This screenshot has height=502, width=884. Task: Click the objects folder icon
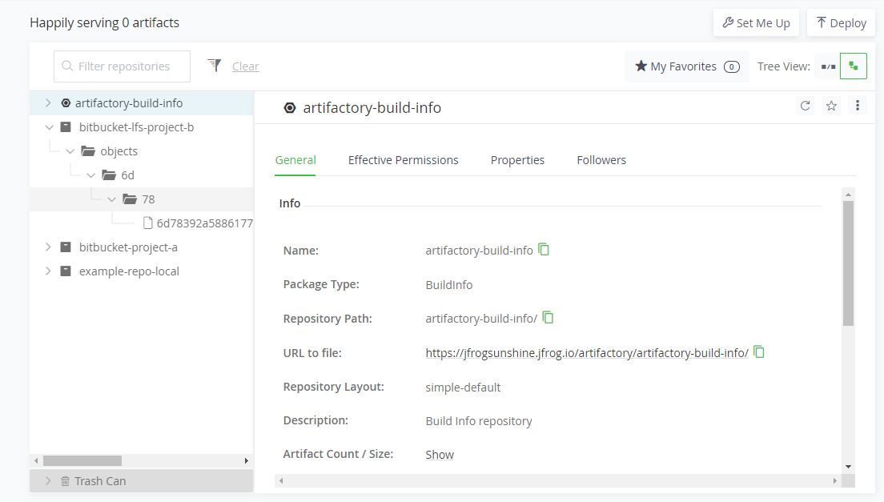coord(88,151)
